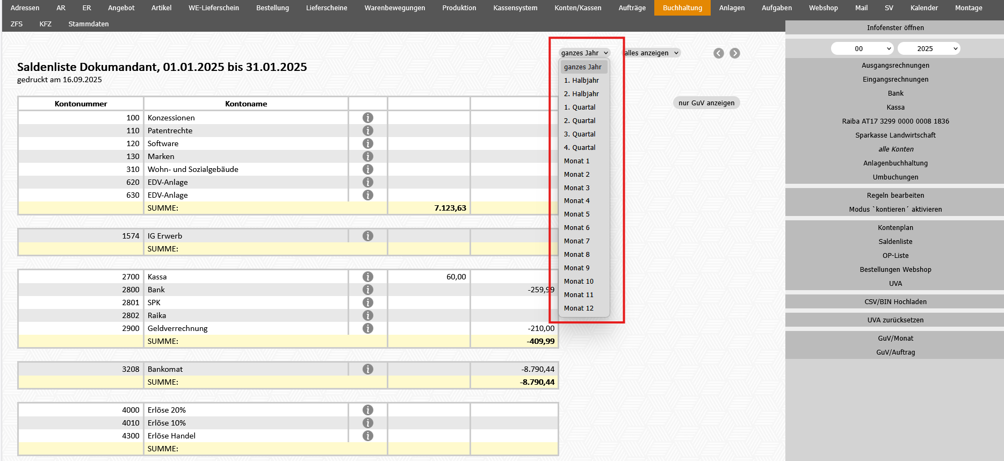Screen dimensions: 1004x461
Task: Open the Kassensystem menu tab
Action: [515, 8]
